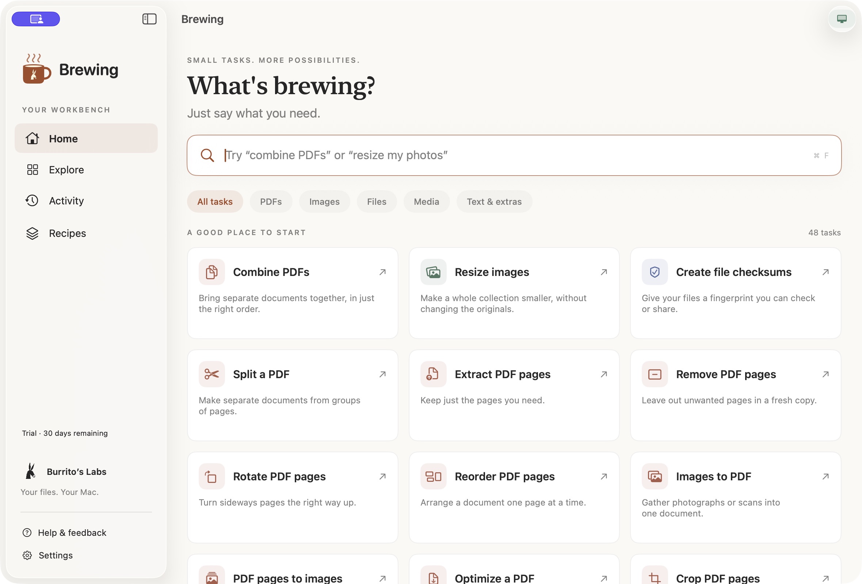This screenshot has height=584, width=862.
Task: Click the Split a PDF scissors icon
Action: 211,374
